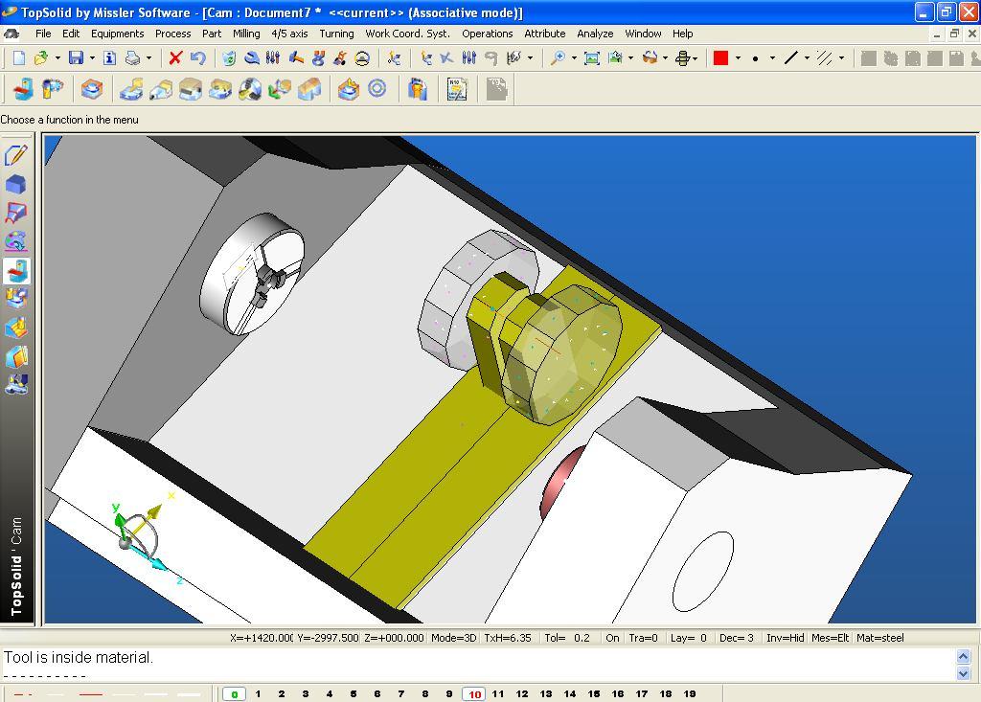Select level 0 in the bottom level bar

click(x=234, y=694)
